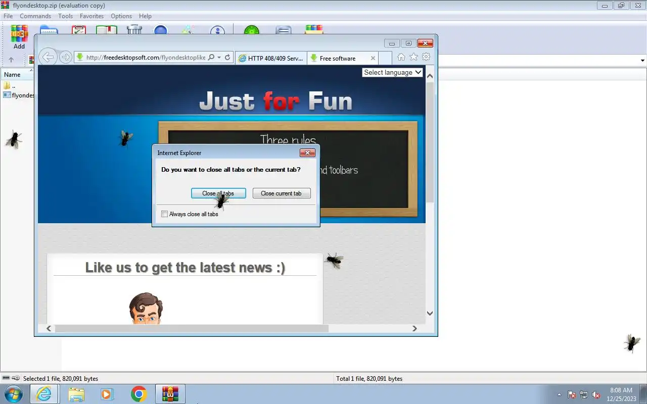Click the new tab button in IE
Viewport: 647px width, 404px height.
tap(385, 58)
